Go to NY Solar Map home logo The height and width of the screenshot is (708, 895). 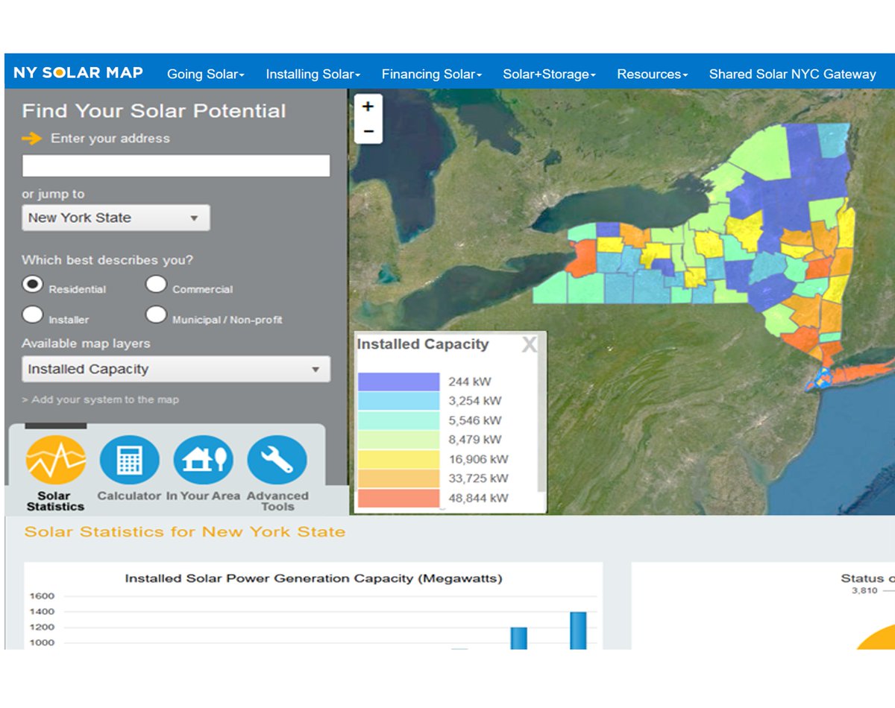tap(78, 73)
